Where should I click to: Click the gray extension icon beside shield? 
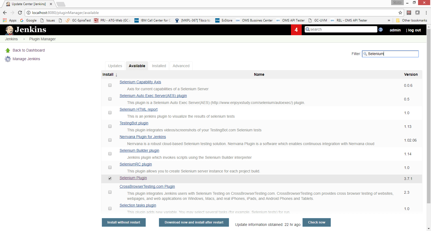tap(418, 13)
